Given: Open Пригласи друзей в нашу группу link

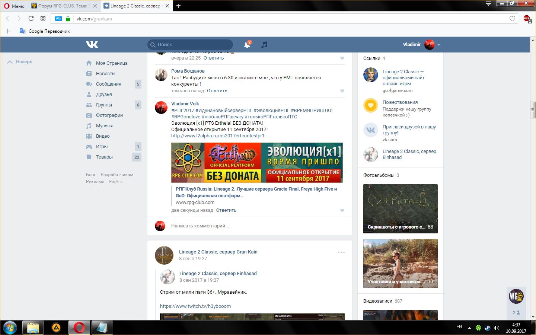Looking at the screenshot, I should [x=409, y=130].
